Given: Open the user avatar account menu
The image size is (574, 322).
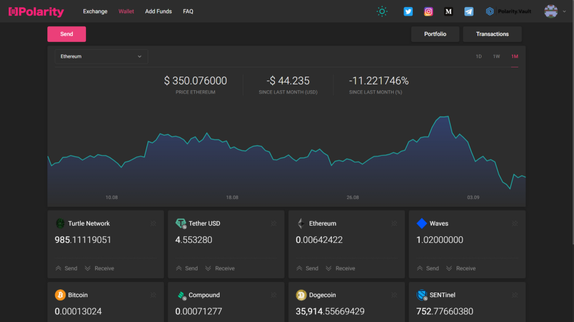Looking at the screenshot, I should click(551, 11).
